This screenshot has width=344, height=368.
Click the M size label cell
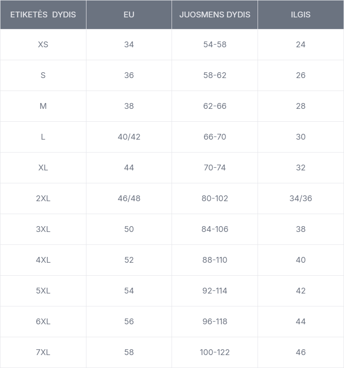(43, 106)
